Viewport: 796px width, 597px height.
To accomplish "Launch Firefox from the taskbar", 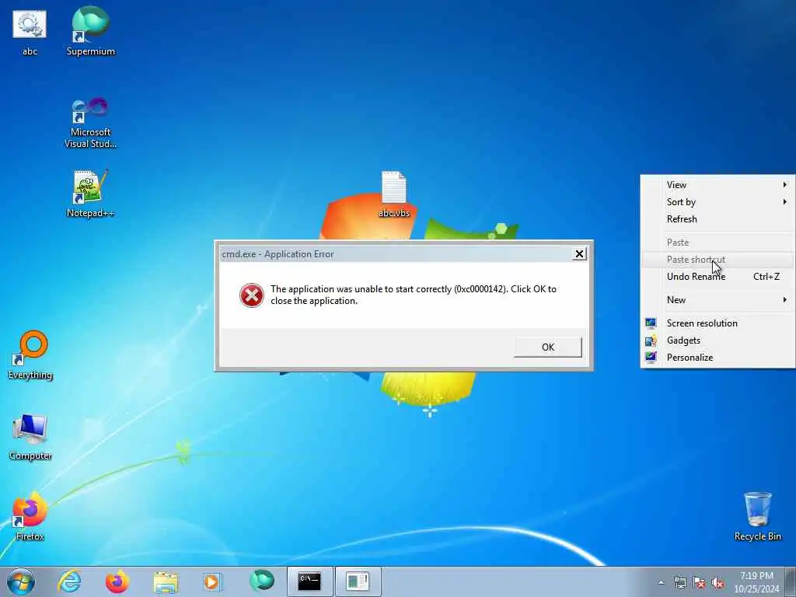I will click(x=117, y=581).
